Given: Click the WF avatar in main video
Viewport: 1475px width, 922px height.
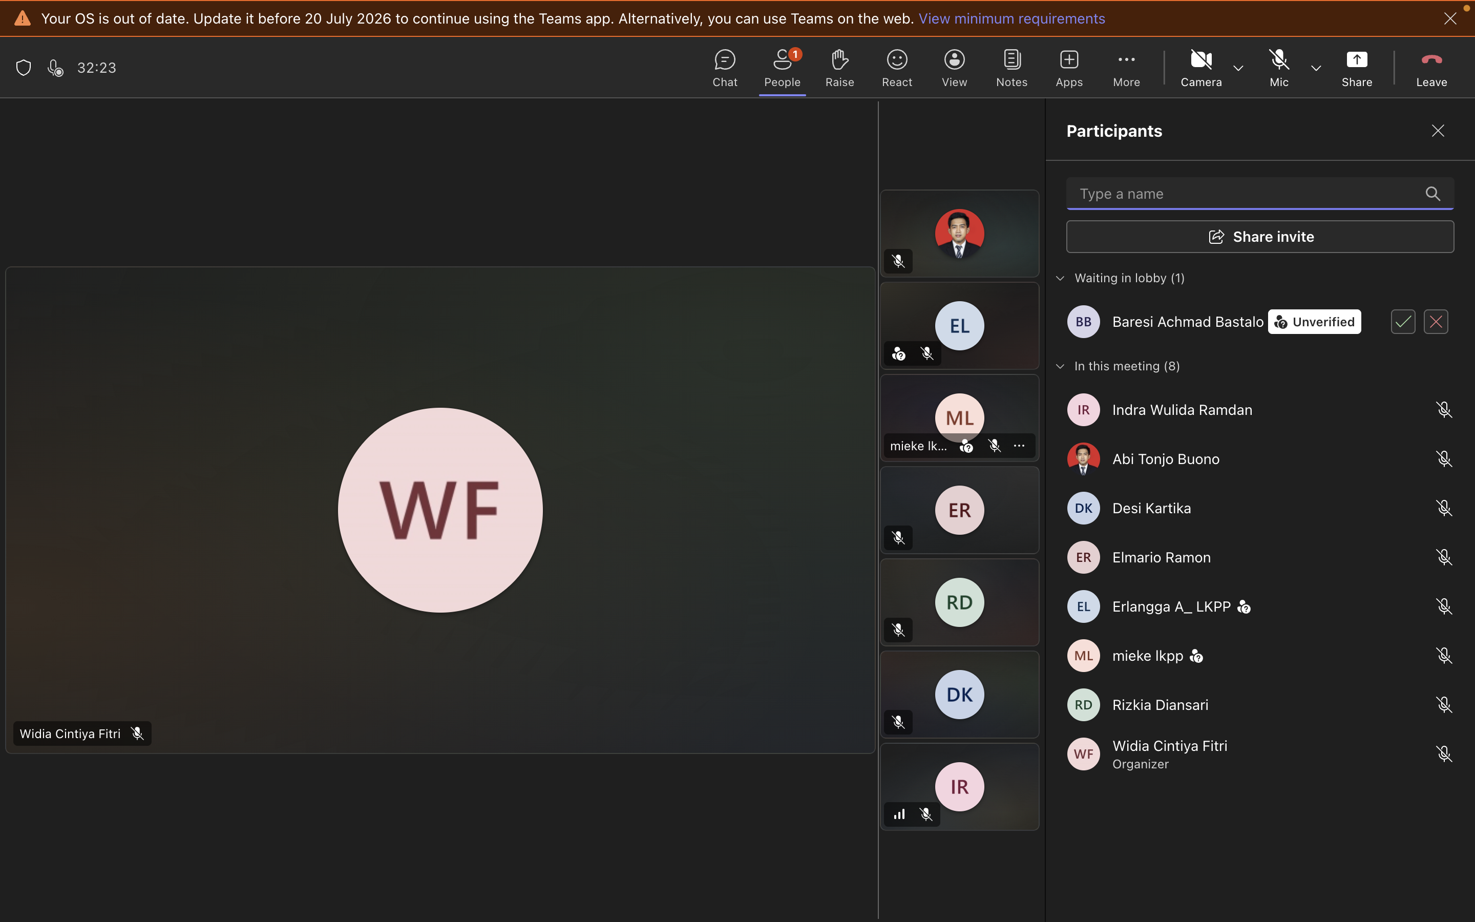Looking at the screenshot, I should pos(440,510).
